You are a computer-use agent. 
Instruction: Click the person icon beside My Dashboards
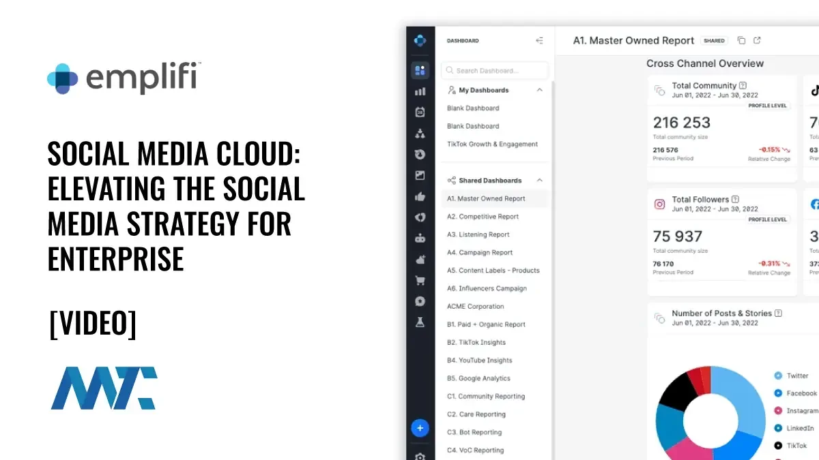click(x=451, y=90)
